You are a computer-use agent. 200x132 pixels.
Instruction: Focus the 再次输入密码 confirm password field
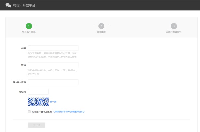pyautogui.click(x=53, y=82)
